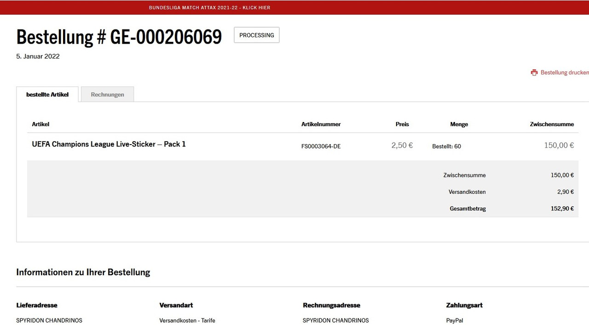This screenshot has width=589, height=325.
Task: Open UEFA Champions League Live-Sticker product name
Action: tap(109, 144)
